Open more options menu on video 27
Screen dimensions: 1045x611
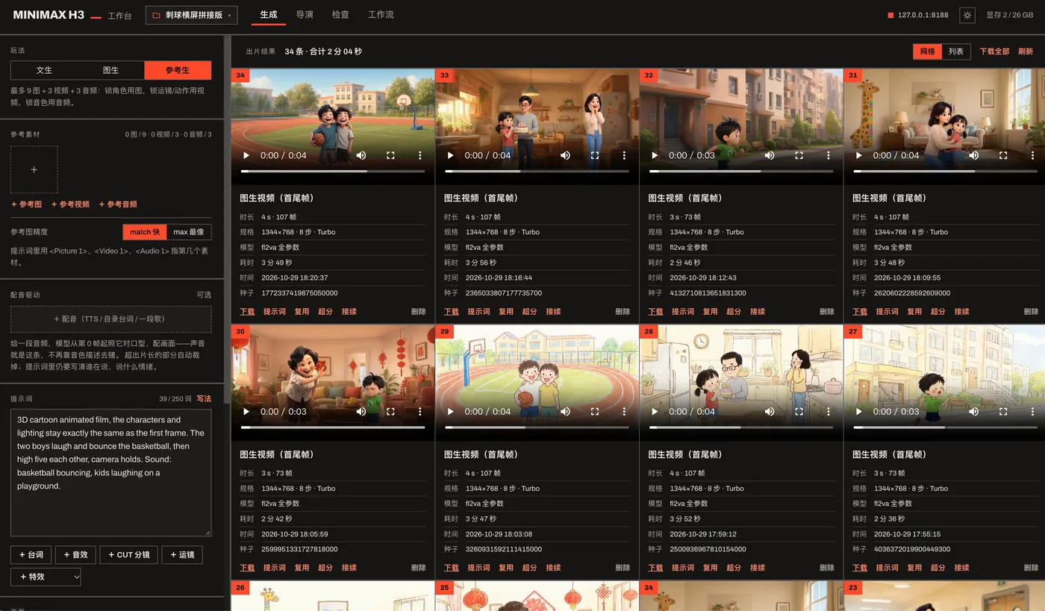point(1033,412)
